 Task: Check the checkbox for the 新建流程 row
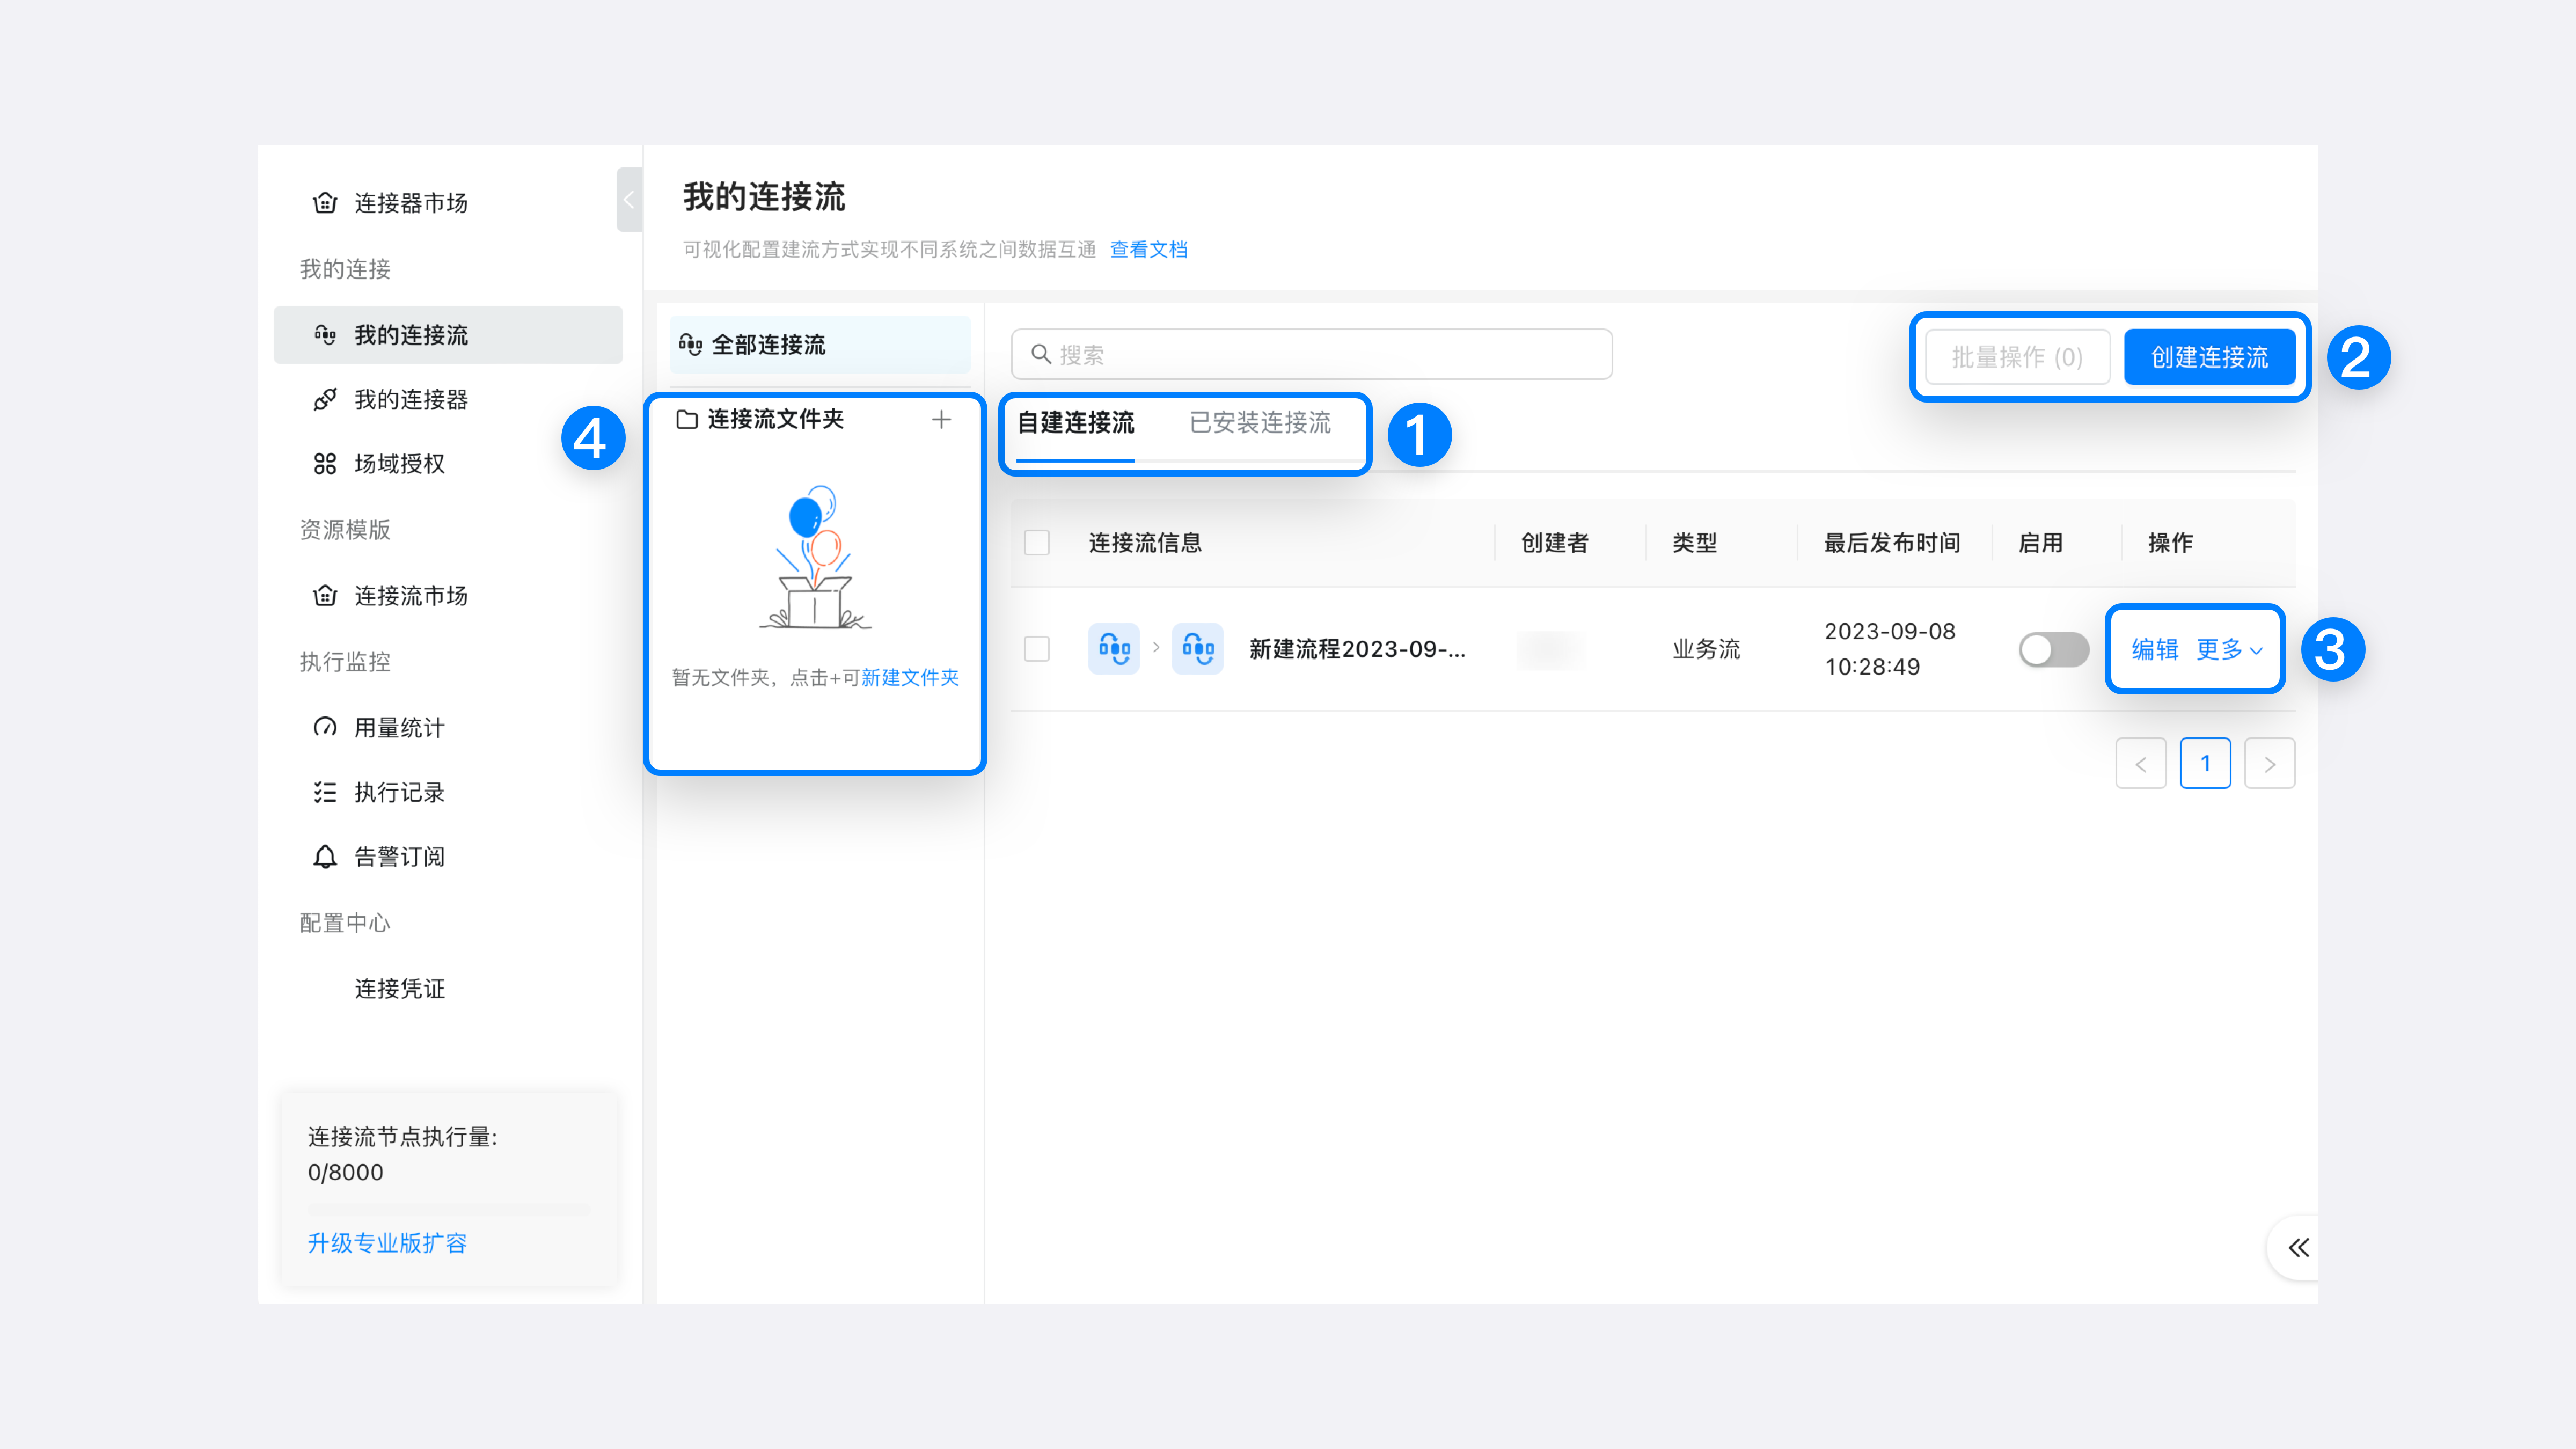pos(1037,649)
